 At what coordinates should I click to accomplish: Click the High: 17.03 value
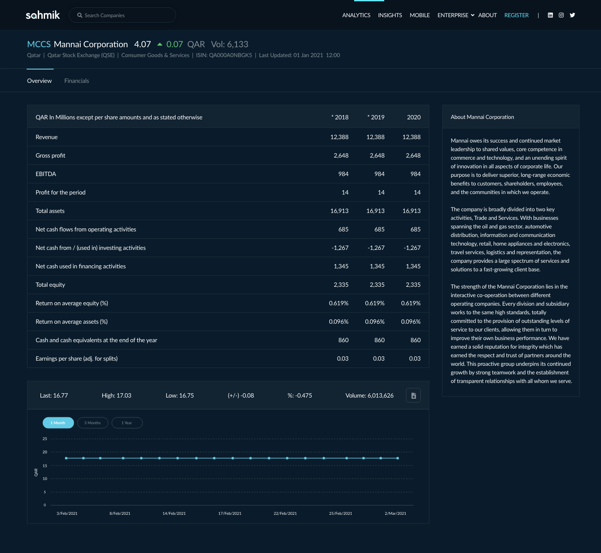coord(116,395)
